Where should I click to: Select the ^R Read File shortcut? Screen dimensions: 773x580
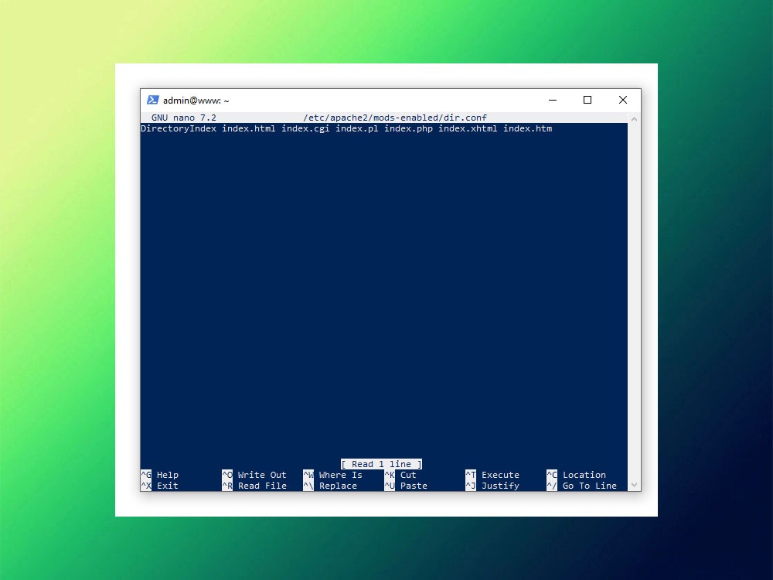254,486
